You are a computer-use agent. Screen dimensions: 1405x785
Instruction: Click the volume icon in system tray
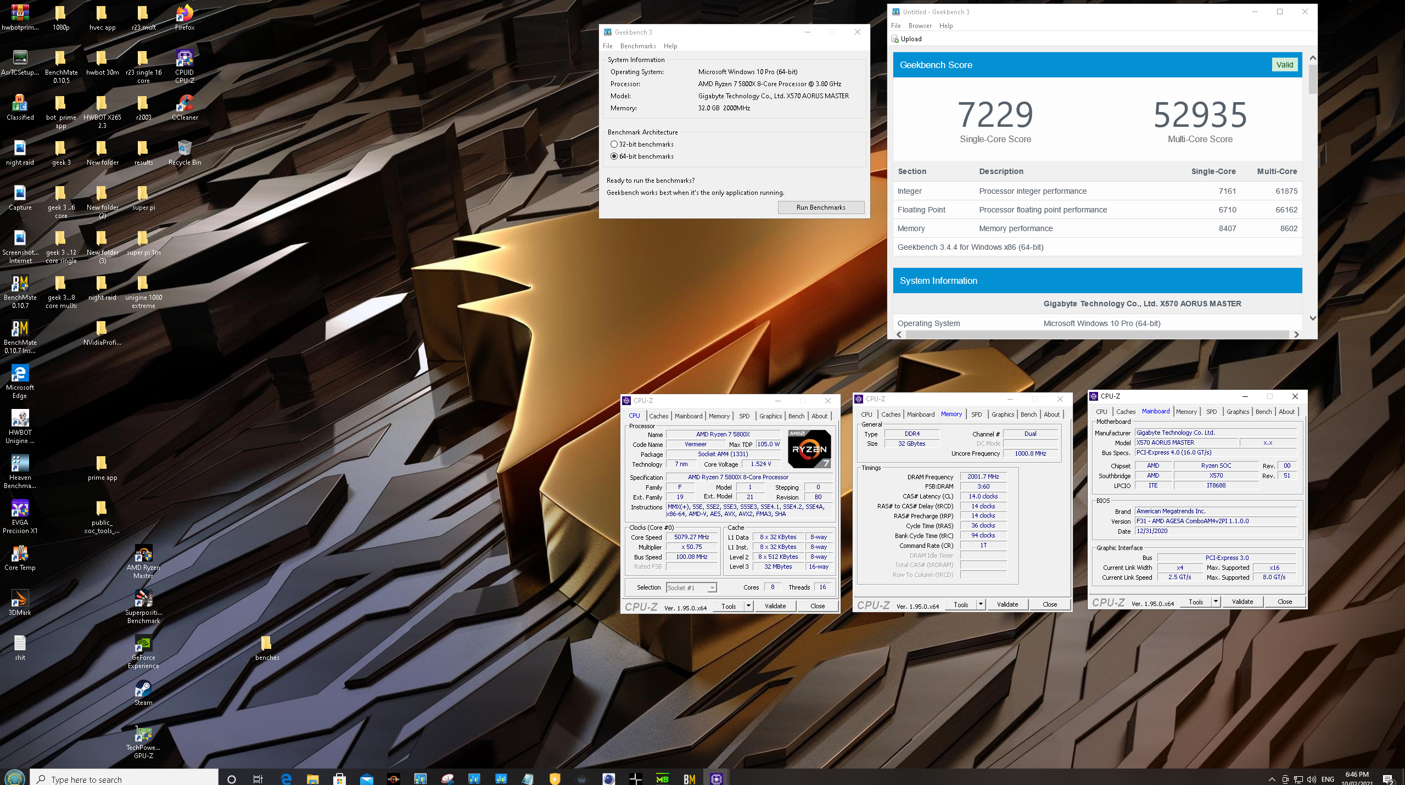(1312, 779)
